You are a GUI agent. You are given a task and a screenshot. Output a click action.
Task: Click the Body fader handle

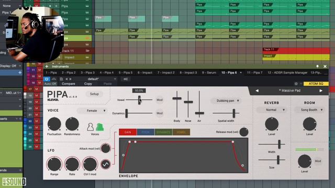(x=177, y=99)
